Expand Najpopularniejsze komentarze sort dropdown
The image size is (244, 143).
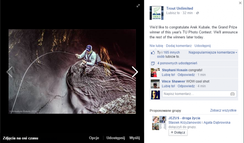pyautogui.click(x=213, y=53)
